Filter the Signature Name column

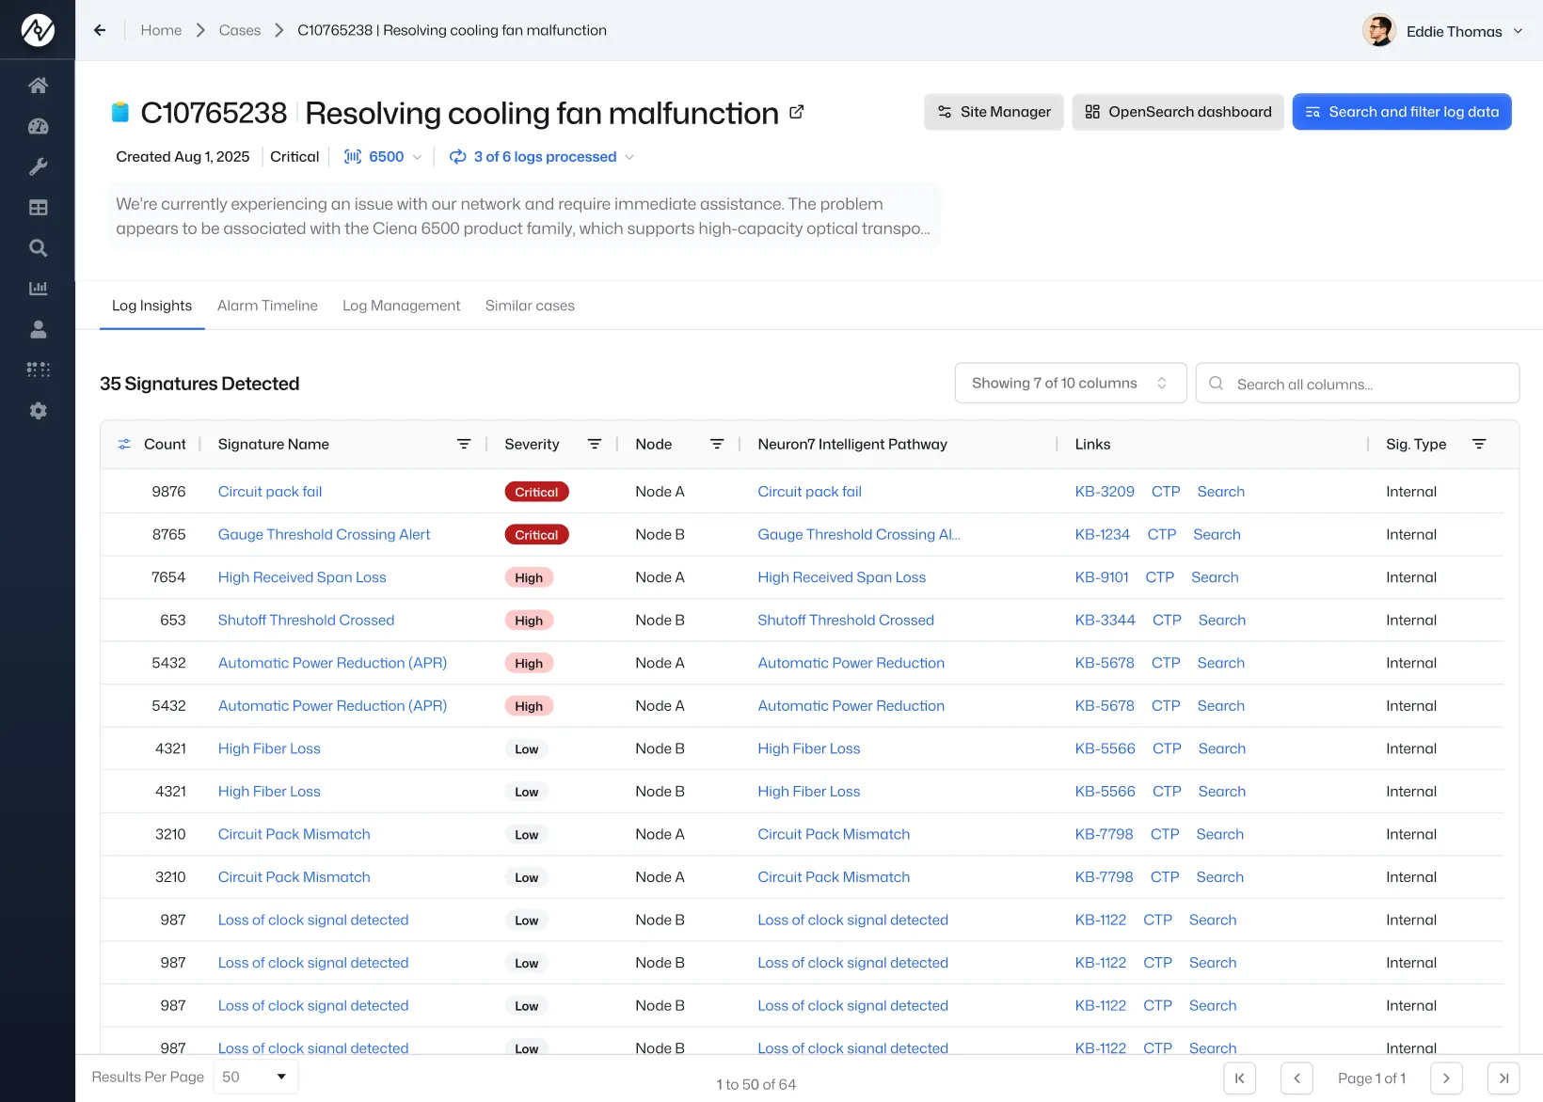(x=464, y=444)
